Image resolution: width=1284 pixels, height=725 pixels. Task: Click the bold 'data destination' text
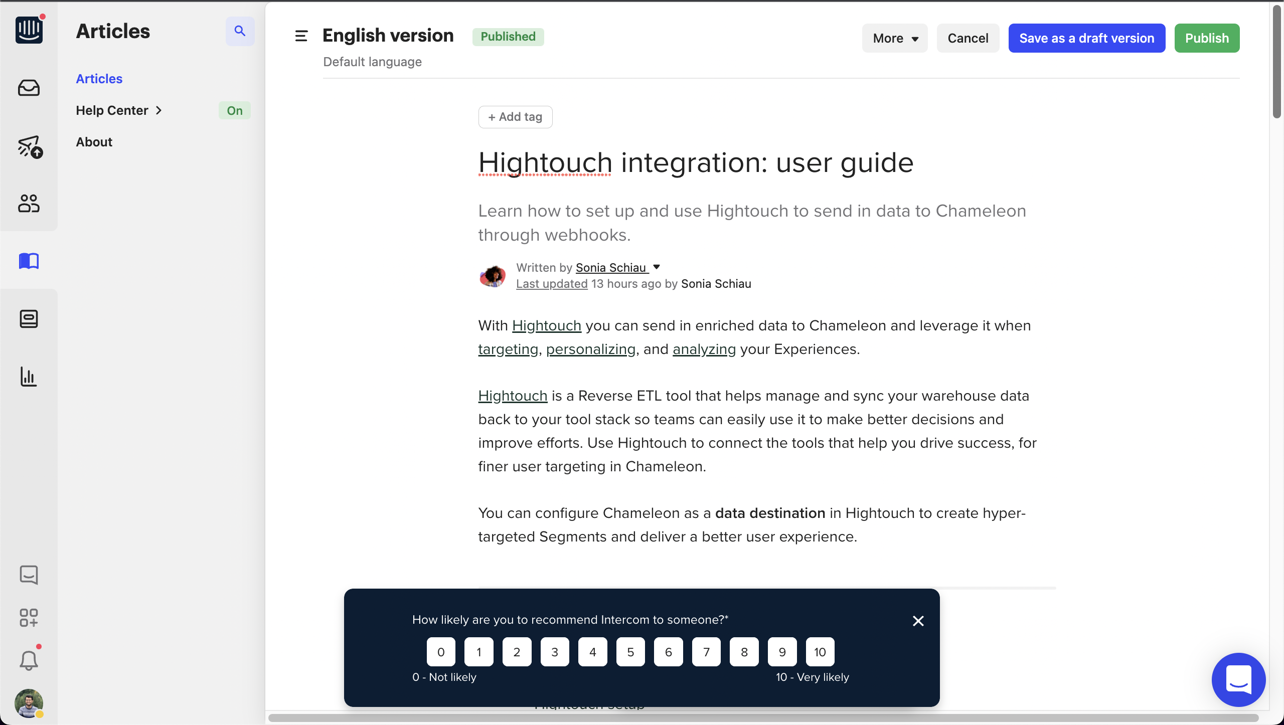(x=770, y=513)
